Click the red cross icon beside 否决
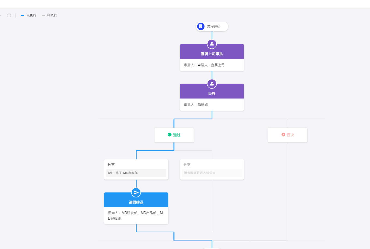Screen dimensions: 370x249 point(283,135)
